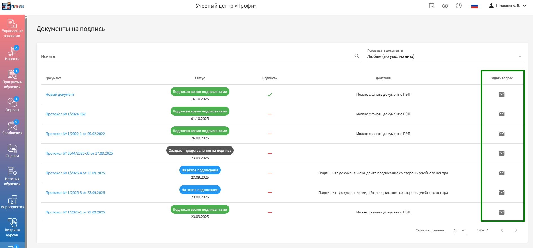Click envelope icon for Протокол № 1/2025-1
The height and width of the screenshot is (248, 533).
[501, 212]
